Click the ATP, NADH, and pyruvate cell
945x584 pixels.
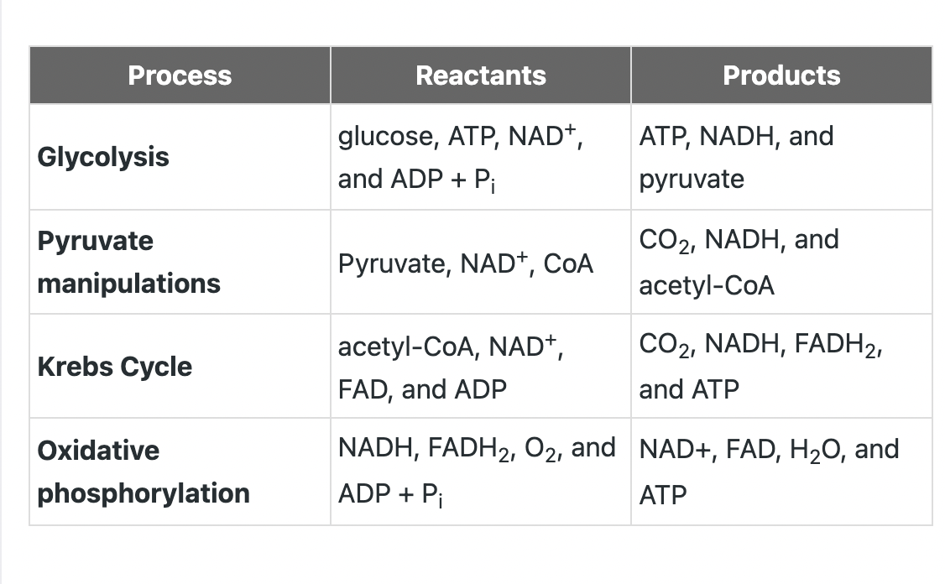781,157
